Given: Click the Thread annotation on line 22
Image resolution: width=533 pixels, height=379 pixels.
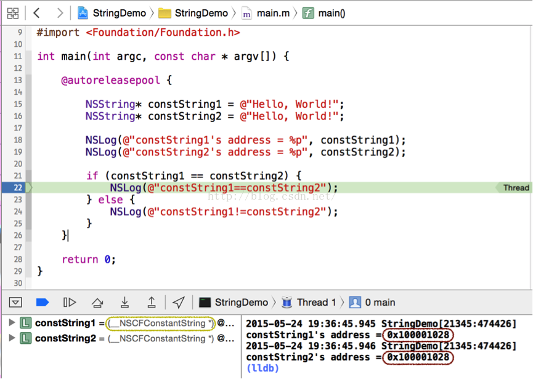Looking at the screenshot, I should tap(514, 187).
